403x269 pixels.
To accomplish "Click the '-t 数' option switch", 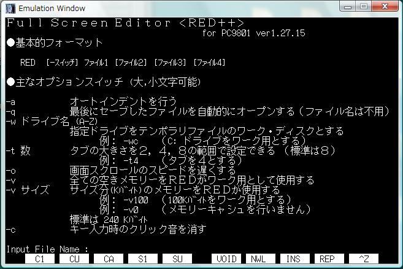I will click(x=18, y=150).
